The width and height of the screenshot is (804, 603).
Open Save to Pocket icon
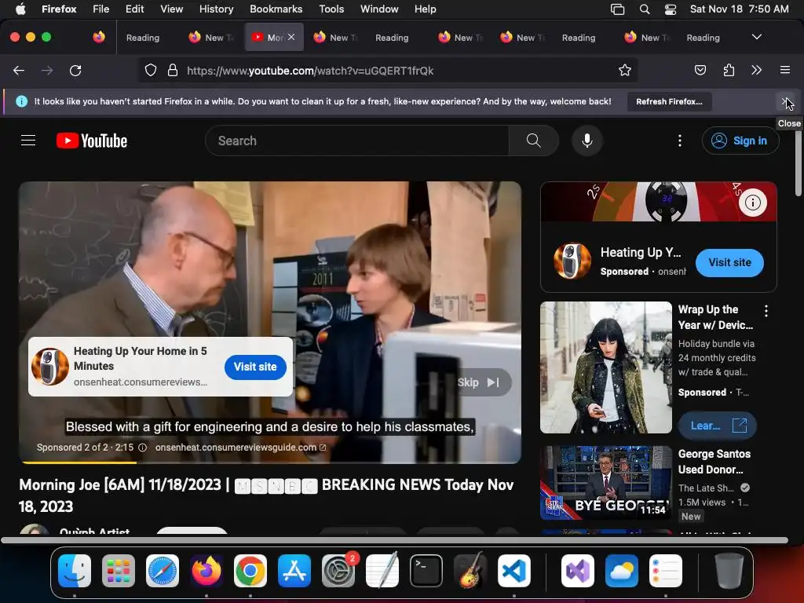click(700, 70)
